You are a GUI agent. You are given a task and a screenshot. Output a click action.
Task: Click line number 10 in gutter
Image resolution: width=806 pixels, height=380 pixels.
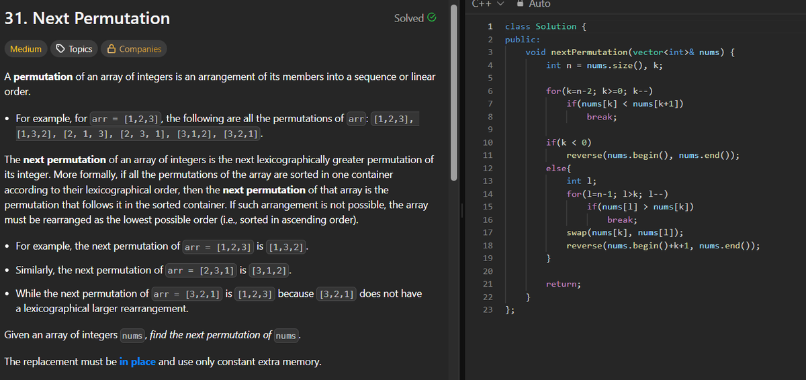[x=488, y=142]
